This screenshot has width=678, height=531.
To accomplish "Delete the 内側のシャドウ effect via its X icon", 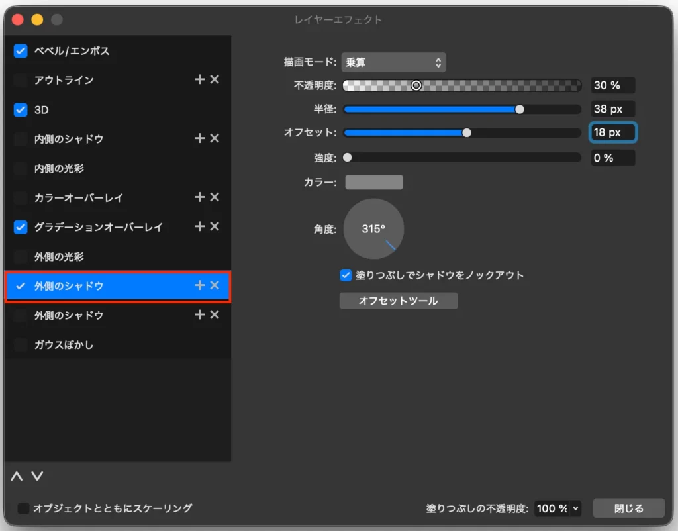I will coord(214,138).
